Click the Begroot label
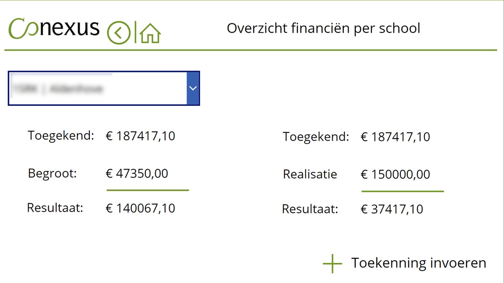Viewport: 504px width, 283px height. [52, 173]
